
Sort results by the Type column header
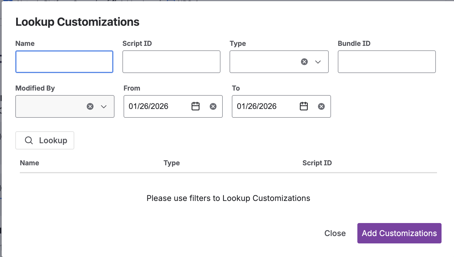172,163
